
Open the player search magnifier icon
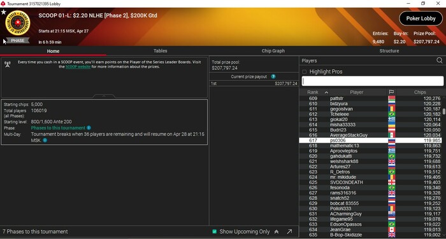click(440, 61)
